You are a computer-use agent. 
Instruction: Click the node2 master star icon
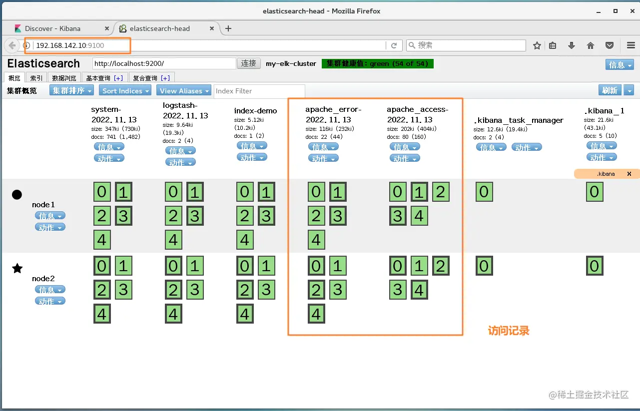coord(17,268)
